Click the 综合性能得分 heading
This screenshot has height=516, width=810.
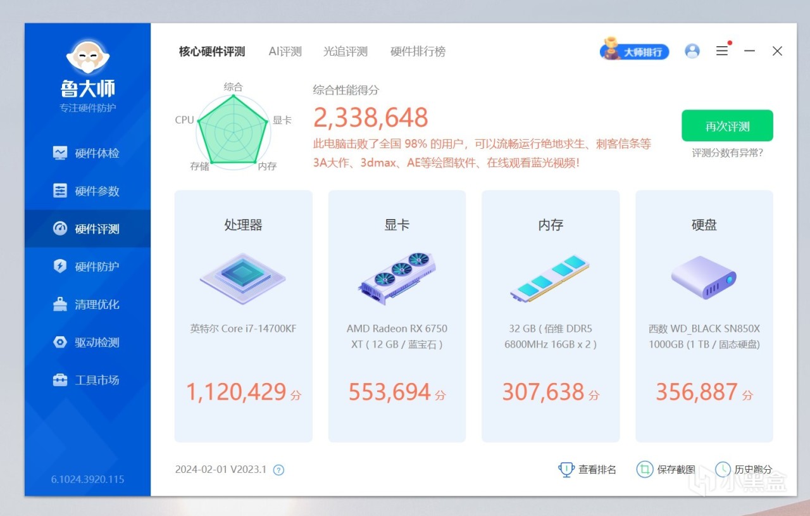346,90
